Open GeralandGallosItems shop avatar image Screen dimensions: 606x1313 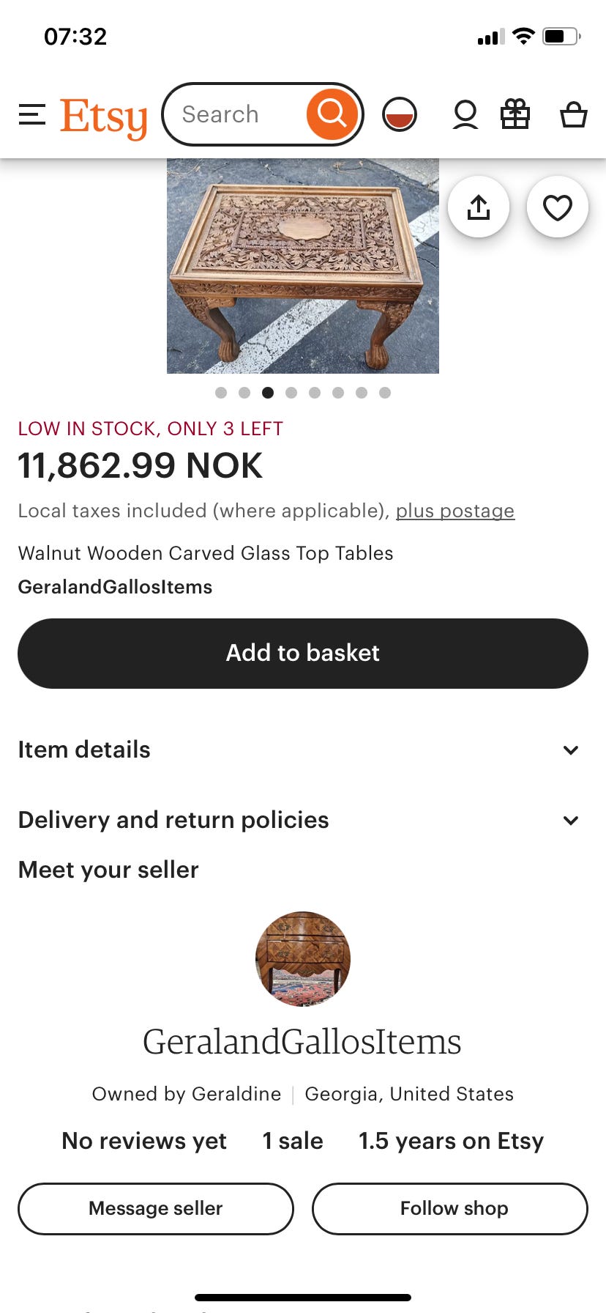303,959
